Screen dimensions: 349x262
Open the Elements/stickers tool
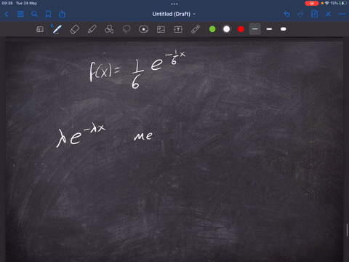pos(143,29)
